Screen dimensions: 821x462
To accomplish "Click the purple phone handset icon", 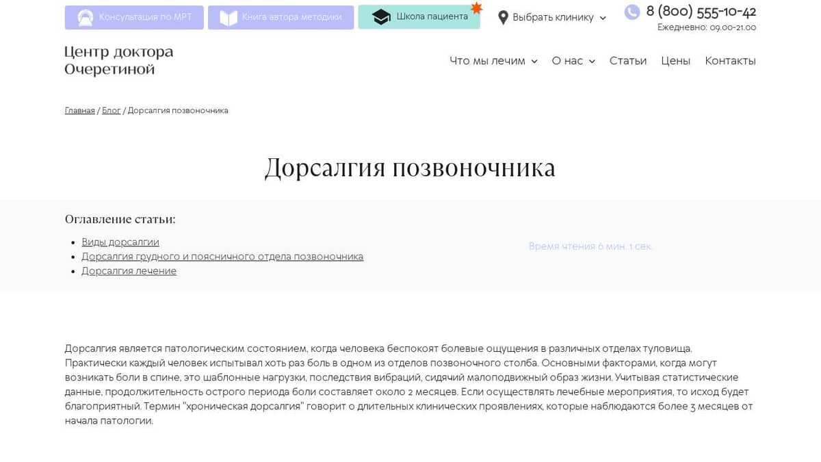I will [631, 12].
